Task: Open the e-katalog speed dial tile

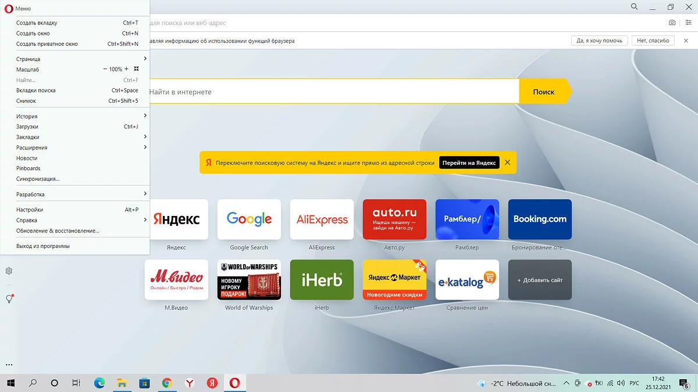Action: pyautogui.click(x=467, y=279)
